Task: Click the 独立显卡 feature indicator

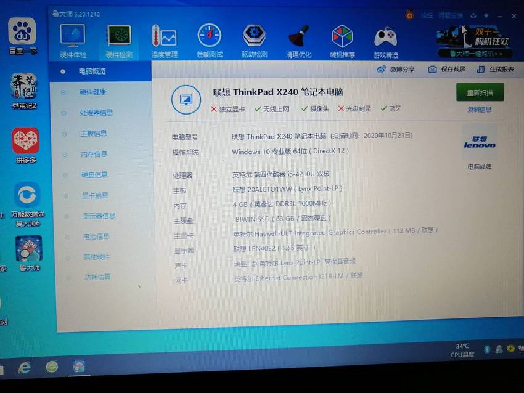Action: click(x=228, y=109)
